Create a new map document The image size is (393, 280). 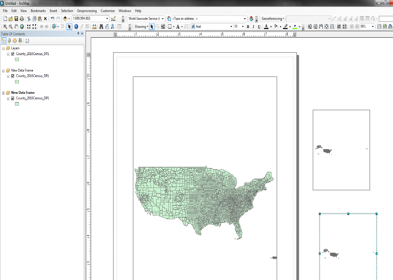[x=5, y=19]
